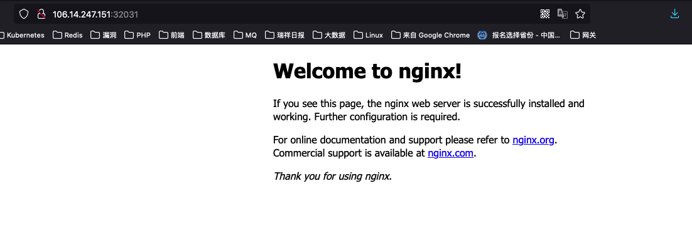
Task: Follow the nginx.com link
Action: pyautogui.click(x=451, y=153)
